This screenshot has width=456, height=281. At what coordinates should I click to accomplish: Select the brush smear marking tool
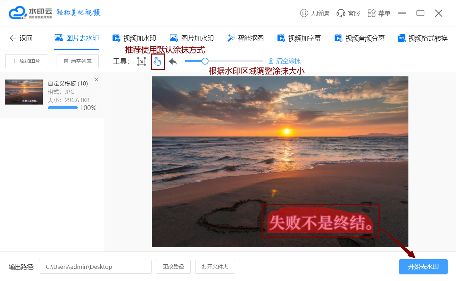pos(158,61)
